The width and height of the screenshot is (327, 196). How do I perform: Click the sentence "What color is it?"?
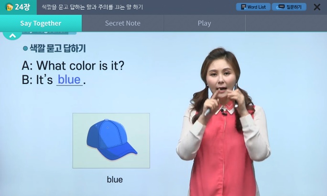80,65
